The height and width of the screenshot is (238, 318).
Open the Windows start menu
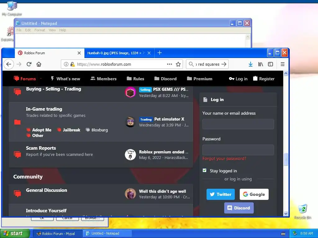point(15,234)
